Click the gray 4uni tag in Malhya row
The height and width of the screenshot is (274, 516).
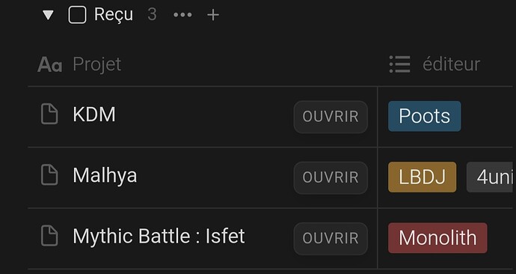coord(491,177)
